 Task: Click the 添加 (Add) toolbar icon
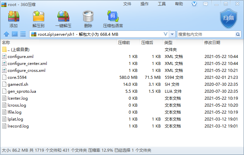click(14, 17)
